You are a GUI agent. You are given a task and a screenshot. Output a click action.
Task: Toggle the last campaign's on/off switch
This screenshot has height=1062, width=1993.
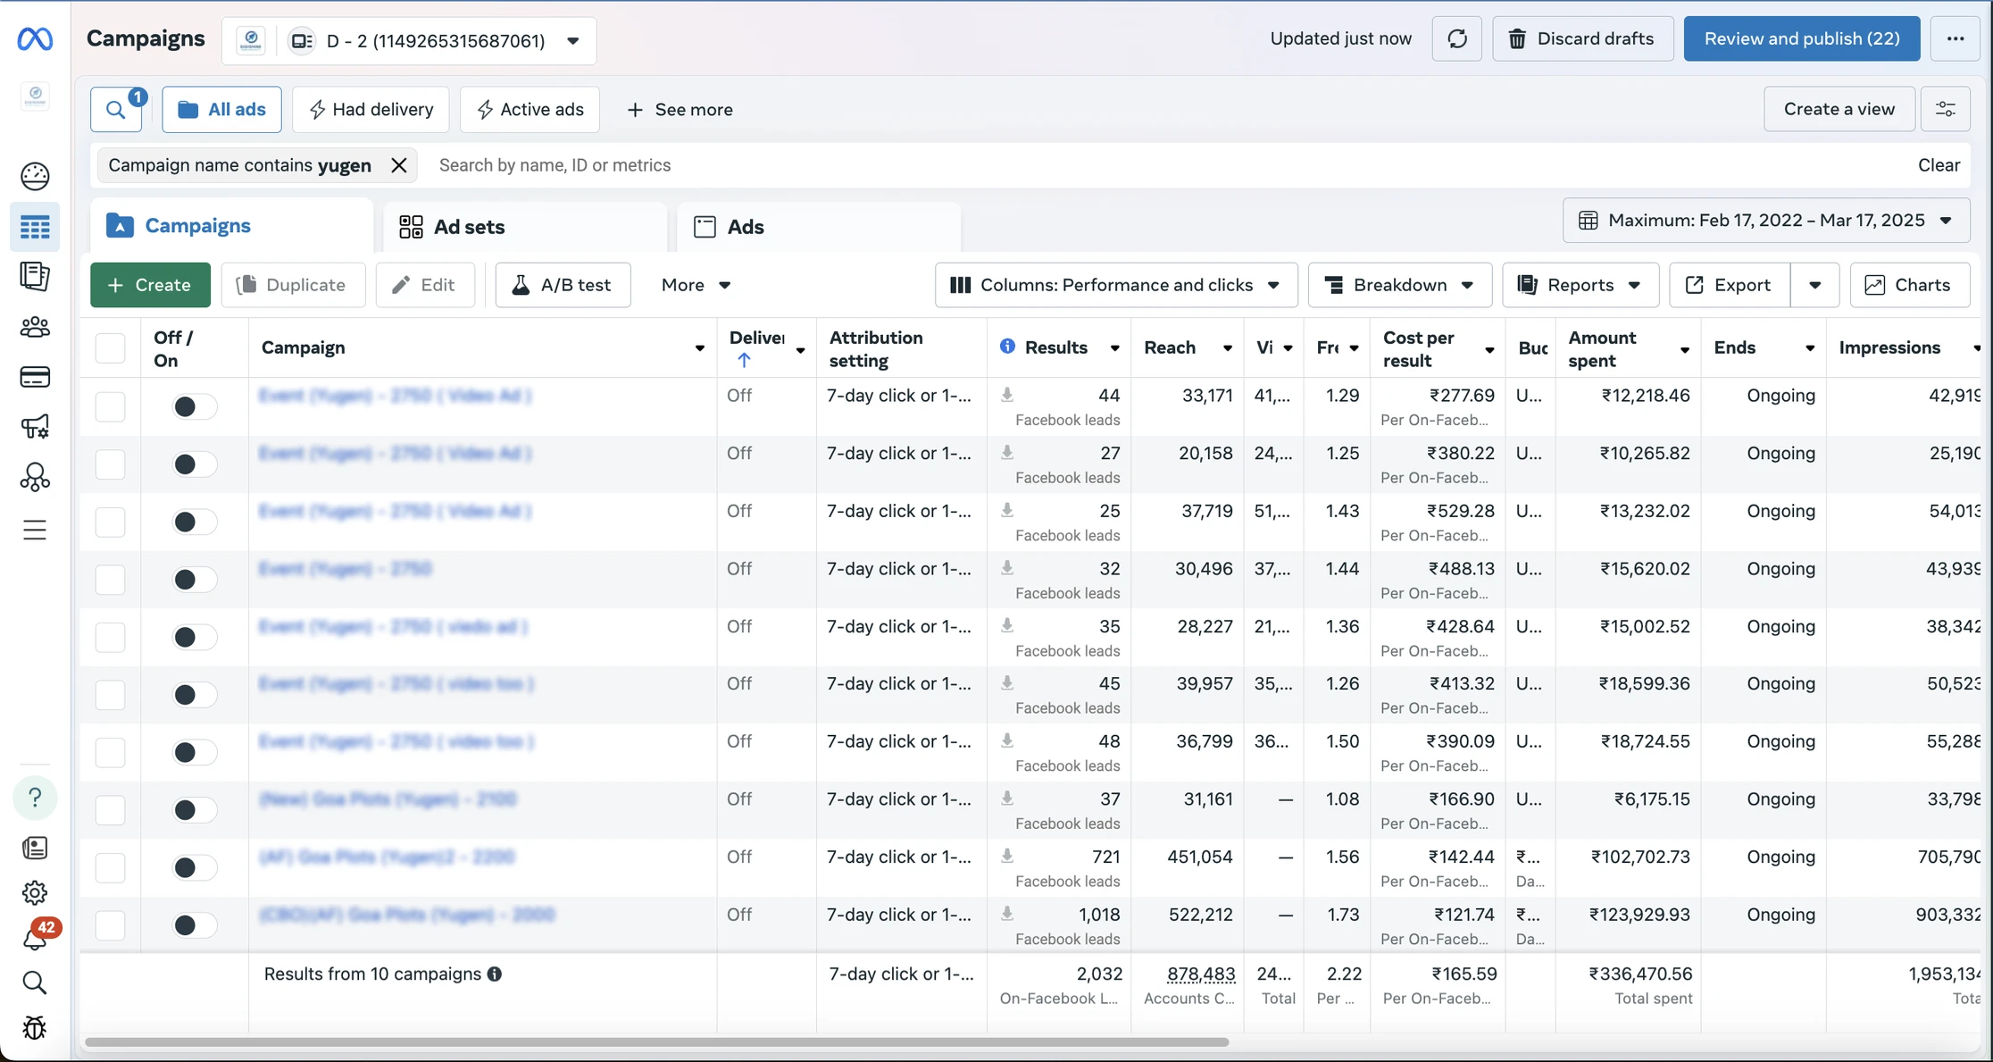click(193, 925)
